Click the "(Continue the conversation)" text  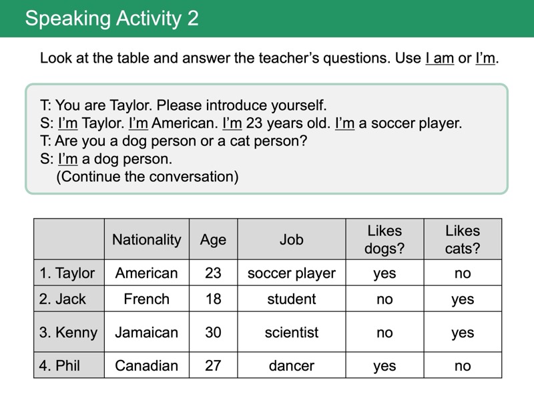pyautogui.click(x=148, y=177)
